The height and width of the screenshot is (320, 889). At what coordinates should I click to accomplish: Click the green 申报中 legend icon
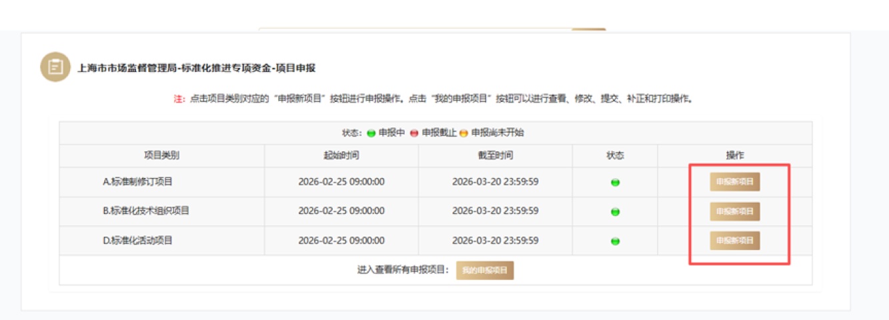click(371, 133)
